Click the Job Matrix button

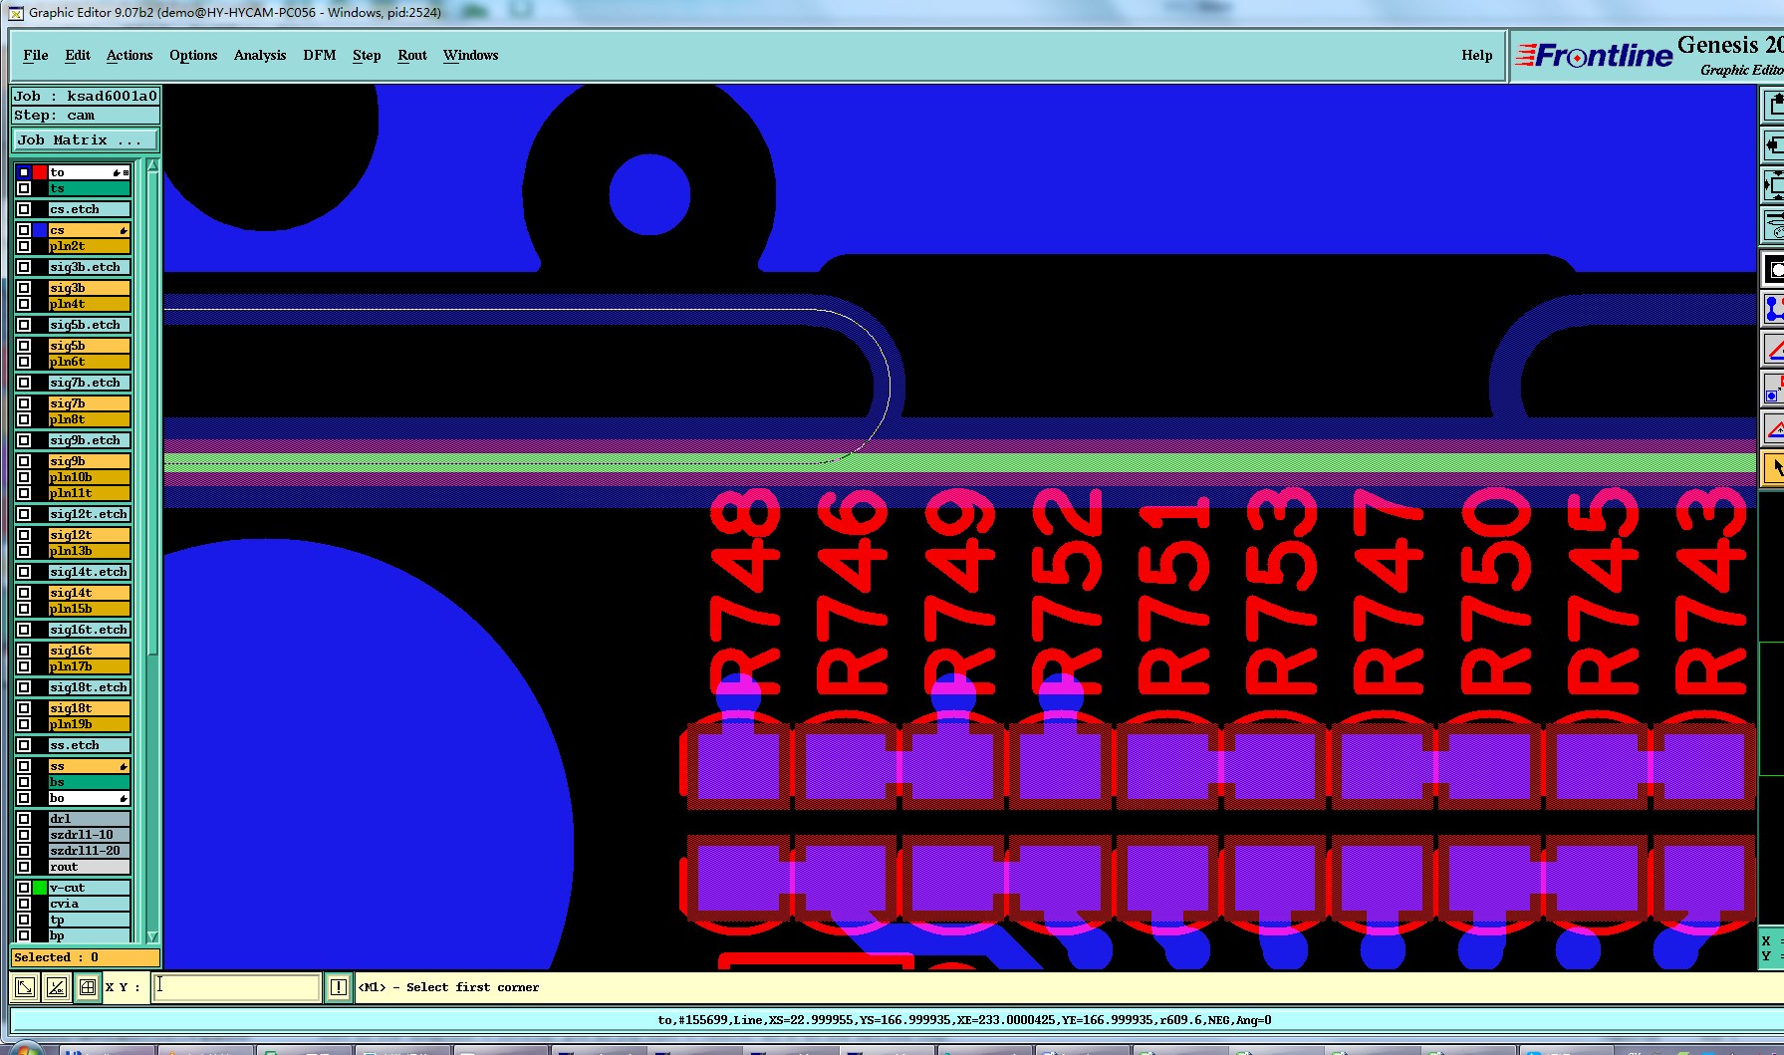[85, 139]
